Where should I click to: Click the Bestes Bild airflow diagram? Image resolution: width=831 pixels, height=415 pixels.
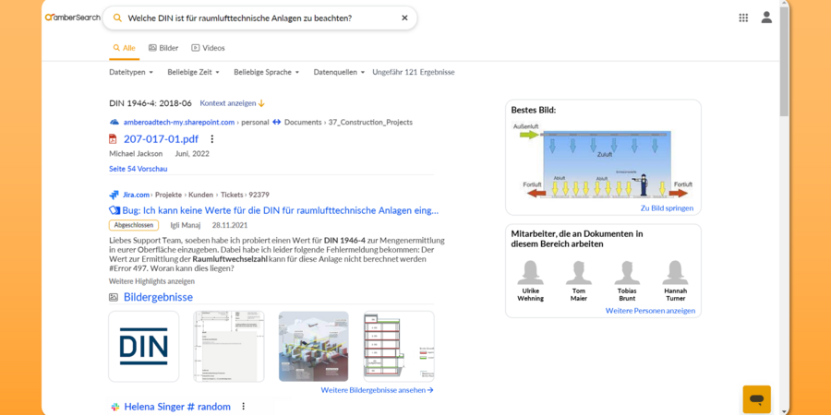(x=603, y=160)
